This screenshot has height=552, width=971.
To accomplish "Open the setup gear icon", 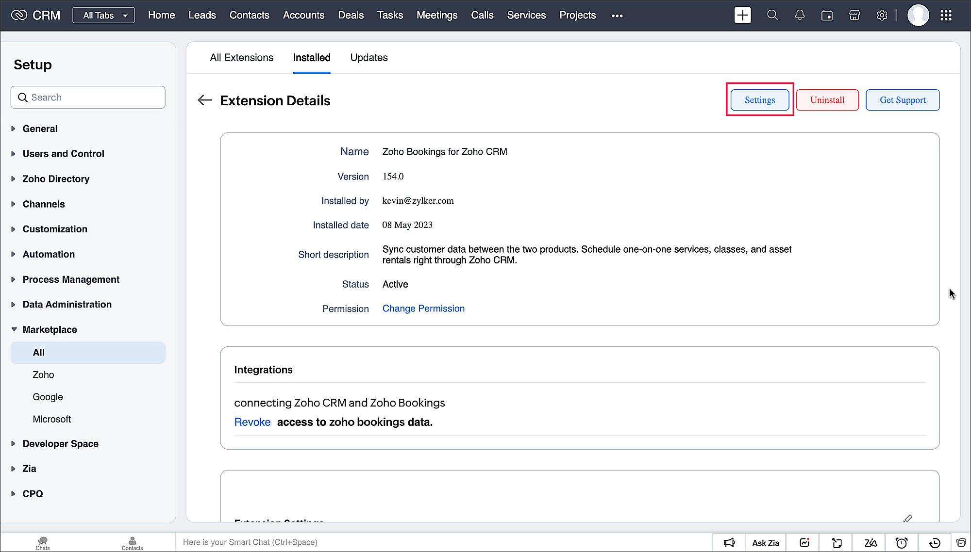I will (882, 16).
